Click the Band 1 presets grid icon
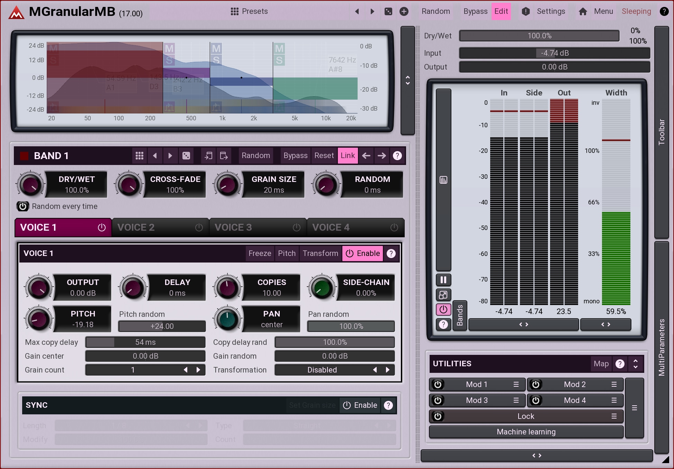Image resolution: width=674 pixels, height=469 pixels. tap(139, 156)
